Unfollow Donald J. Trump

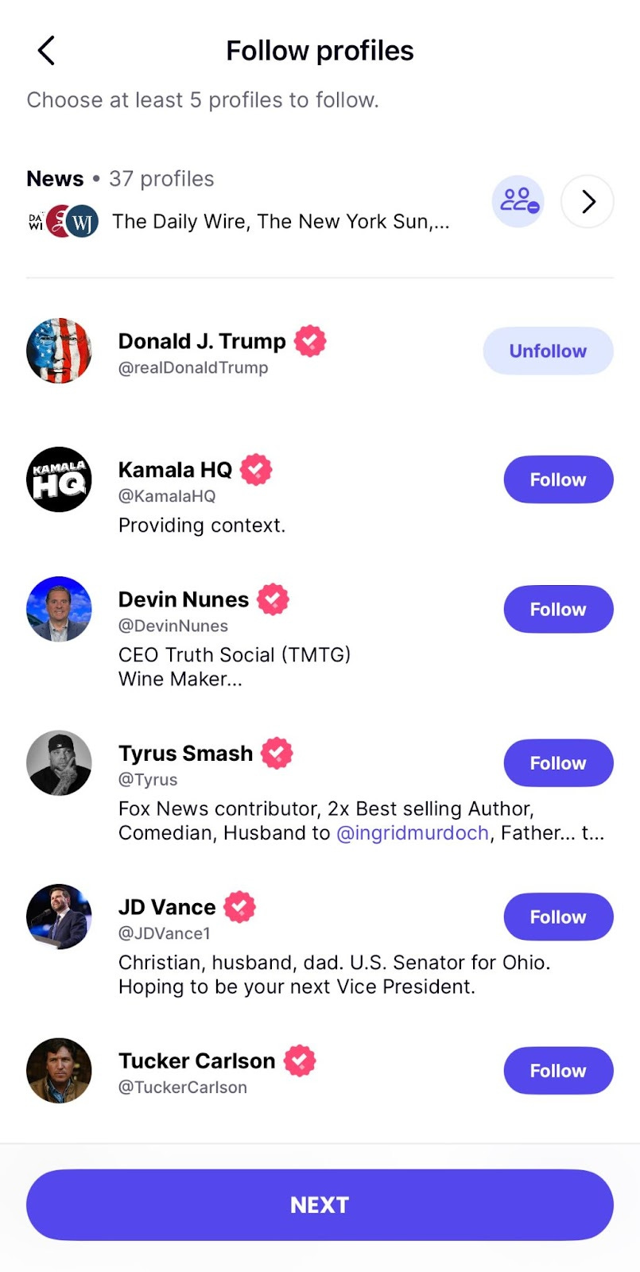[x=548, y=351]
